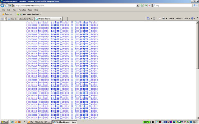Click the browser Back arrow button
Viewport: 199px width, 124px height.
[x=2, y=6]
